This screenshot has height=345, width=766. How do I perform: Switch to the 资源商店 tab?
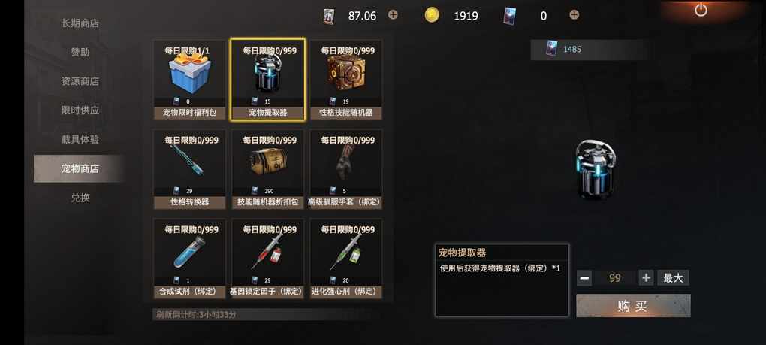tap(80, 81)
